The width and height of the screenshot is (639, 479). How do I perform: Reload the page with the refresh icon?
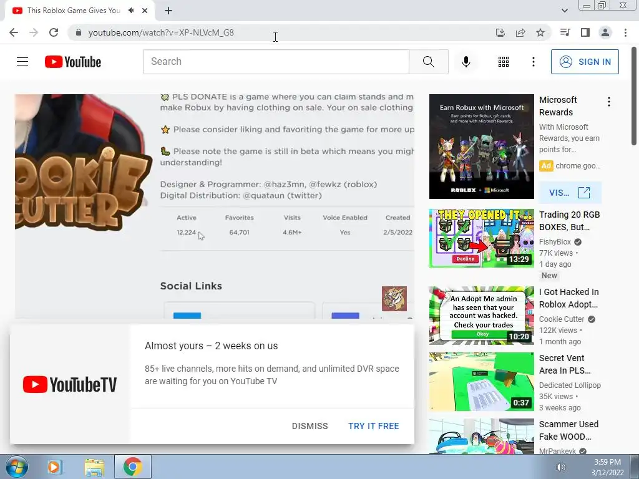[54, 32]
